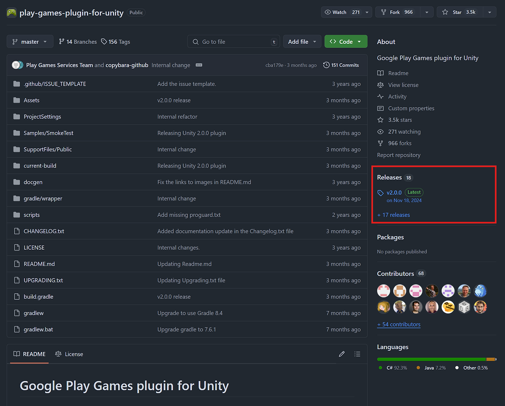The image size is (505, 406).
Task: Click the pencil edit README icon
Action: click(x=342, y=354)
